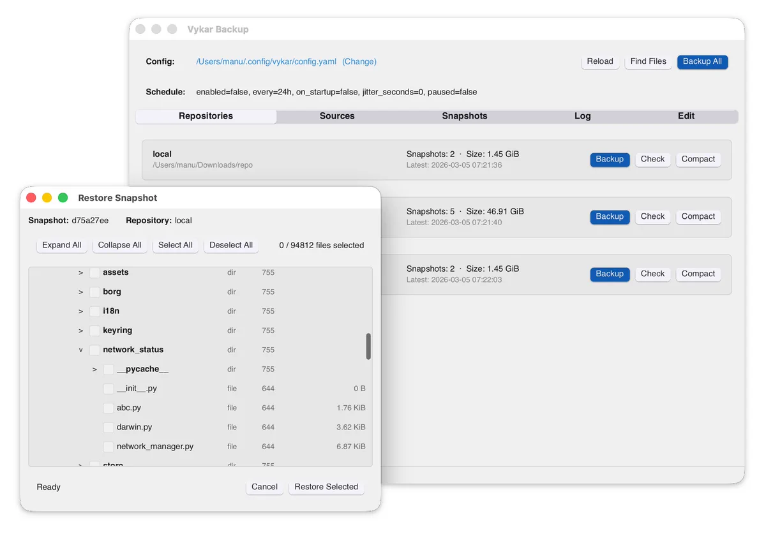
Task: Switch to the Log tab
Action: 583,116
